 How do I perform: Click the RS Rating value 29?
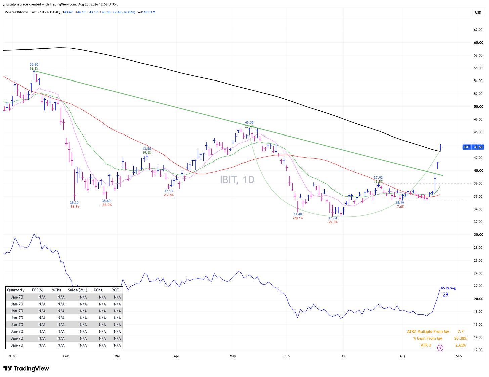click(x=445, y=294)
